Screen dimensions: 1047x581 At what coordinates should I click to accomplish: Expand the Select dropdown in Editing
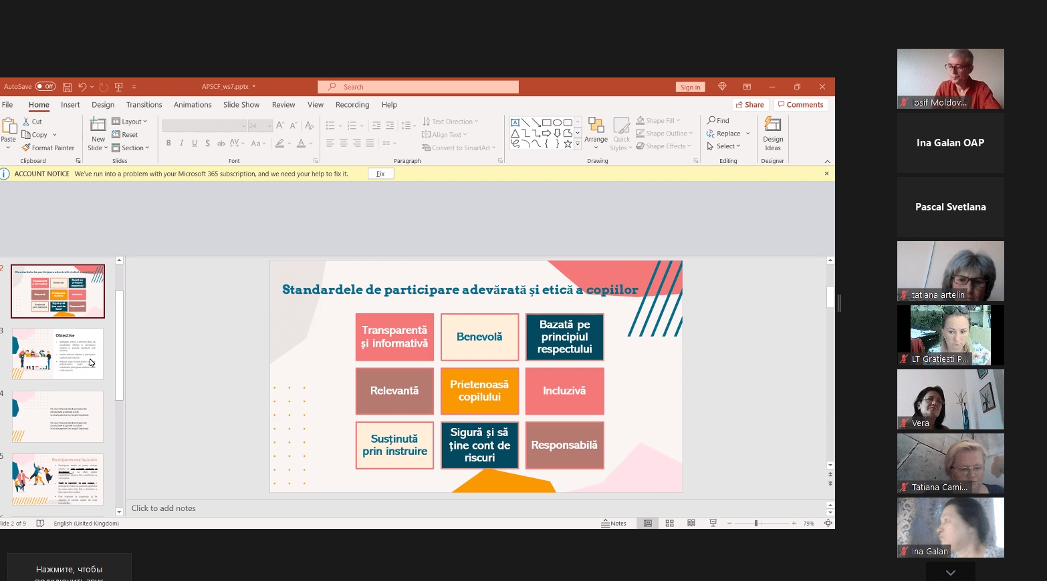[724, 146]
